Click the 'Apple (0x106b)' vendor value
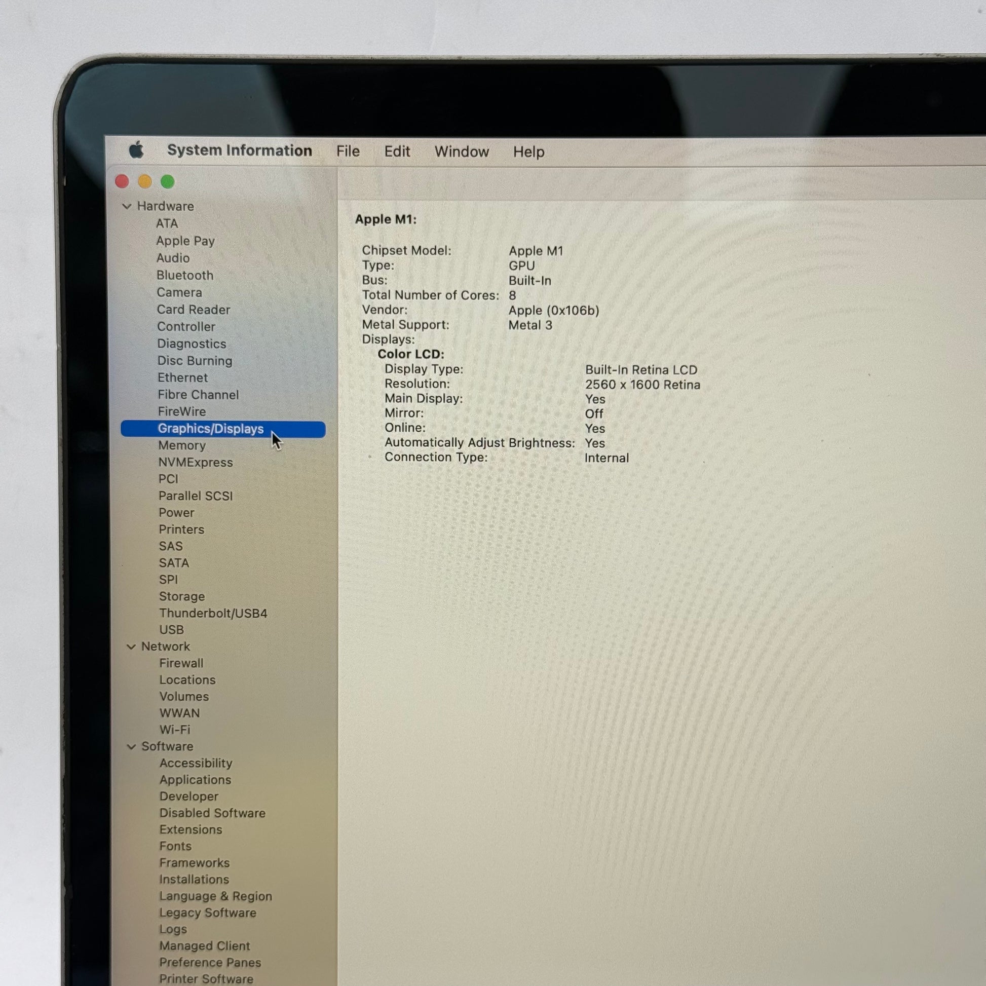This screenshot has height=986, width=986. (554, 311)
